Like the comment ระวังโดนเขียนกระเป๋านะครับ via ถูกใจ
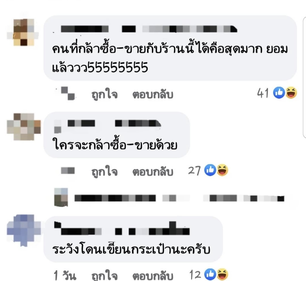Viewport: 306px width, 281px height. pos(105,275)
